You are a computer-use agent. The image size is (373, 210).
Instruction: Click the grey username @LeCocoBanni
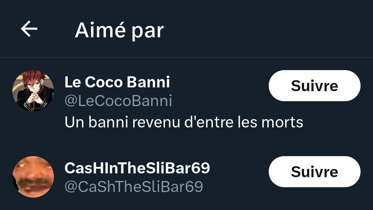pos(118,101)
